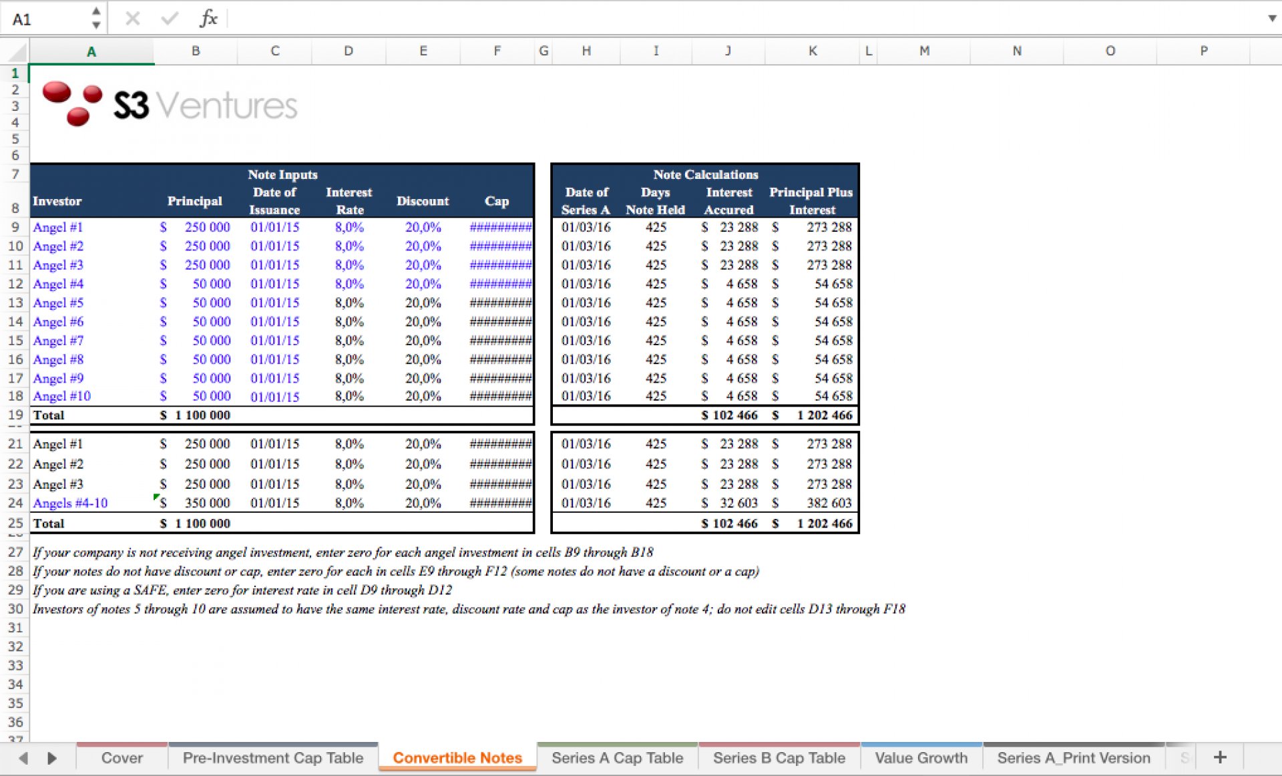Image resolution: width=1282 pixels, height=776 pixels.
Task: Select column K header
Action: pos(813,51)
